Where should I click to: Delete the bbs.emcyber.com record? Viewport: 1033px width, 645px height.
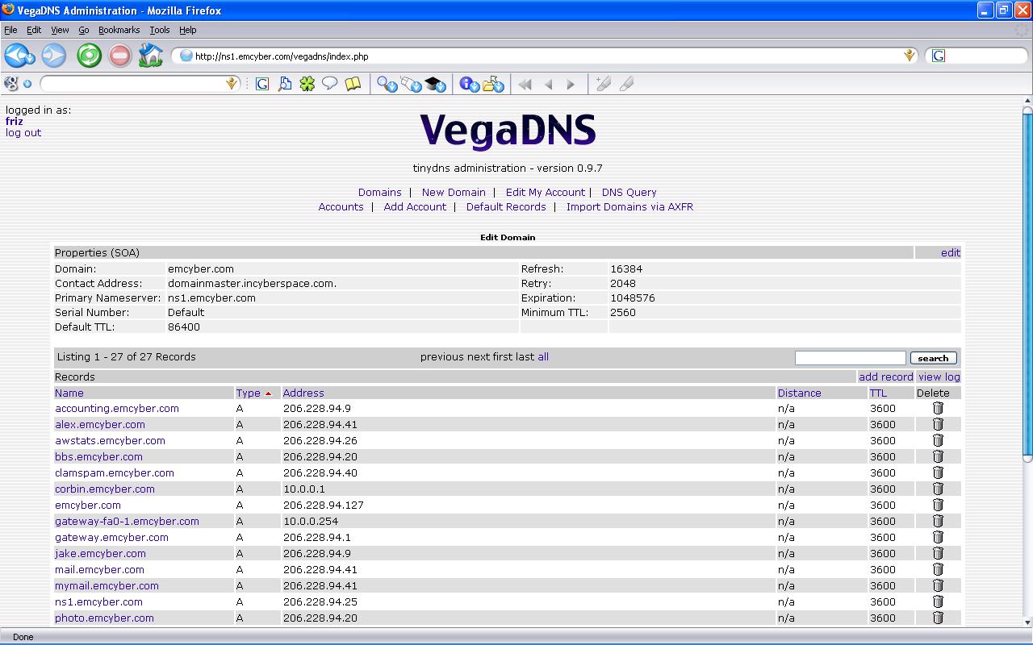tap(938, 456)
